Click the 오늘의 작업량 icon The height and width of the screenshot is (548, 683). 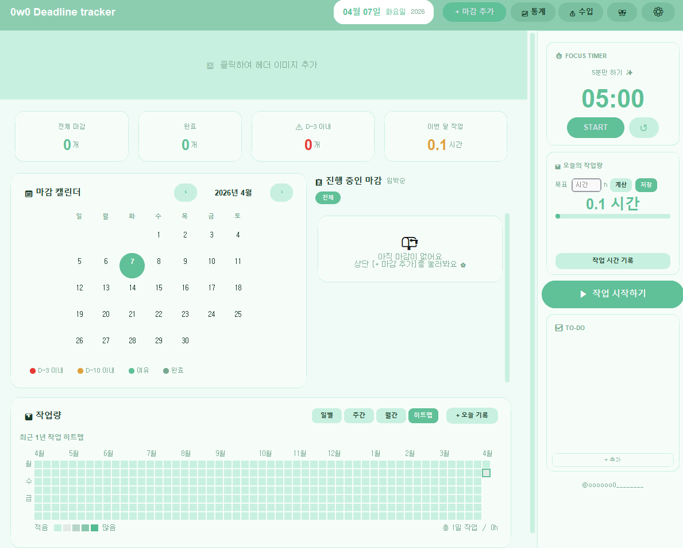click(558, 167)
